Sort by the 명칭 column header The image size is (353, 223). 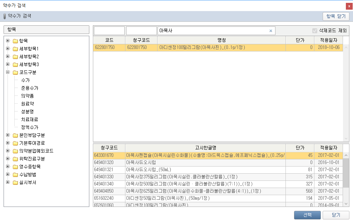(221, 40)
